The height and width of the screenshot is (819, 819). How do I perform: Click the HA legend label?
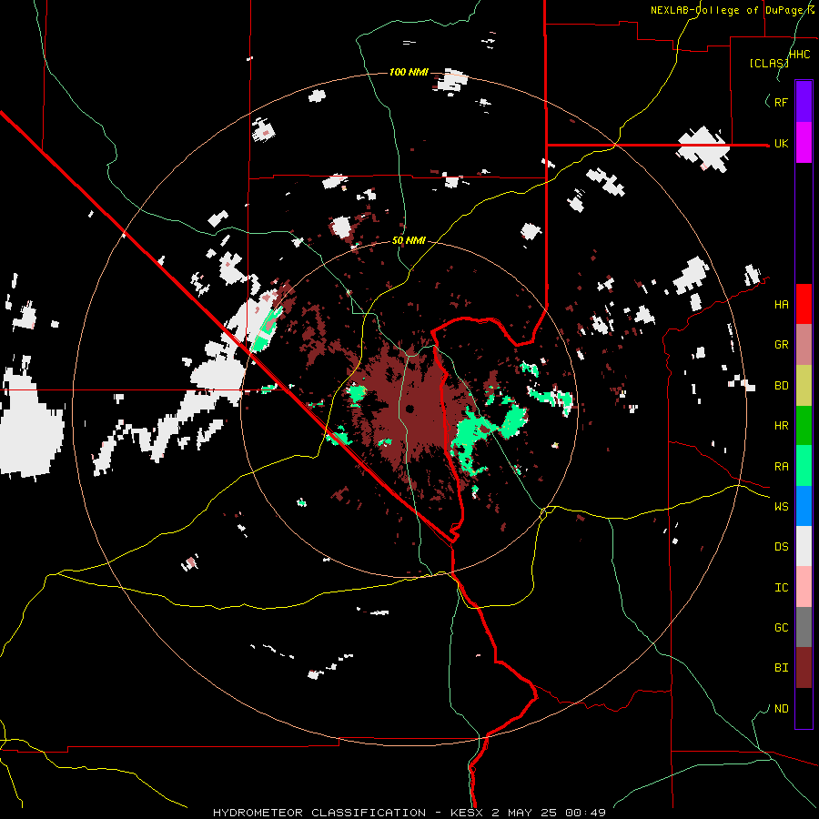pyautogui.click(x=781, y=305)
